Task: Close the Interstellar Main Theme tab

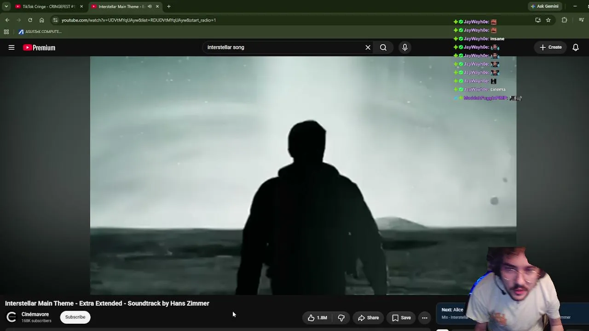Action: tap(157, 6)
